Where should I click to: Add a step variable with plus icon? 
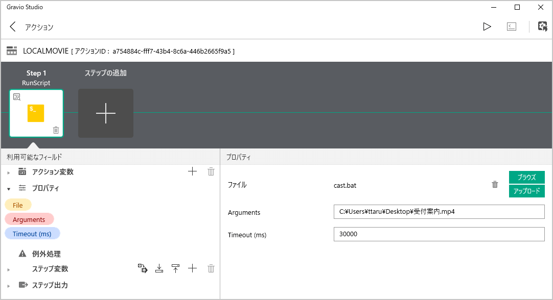pyautogui.click(x=192, y=268)
